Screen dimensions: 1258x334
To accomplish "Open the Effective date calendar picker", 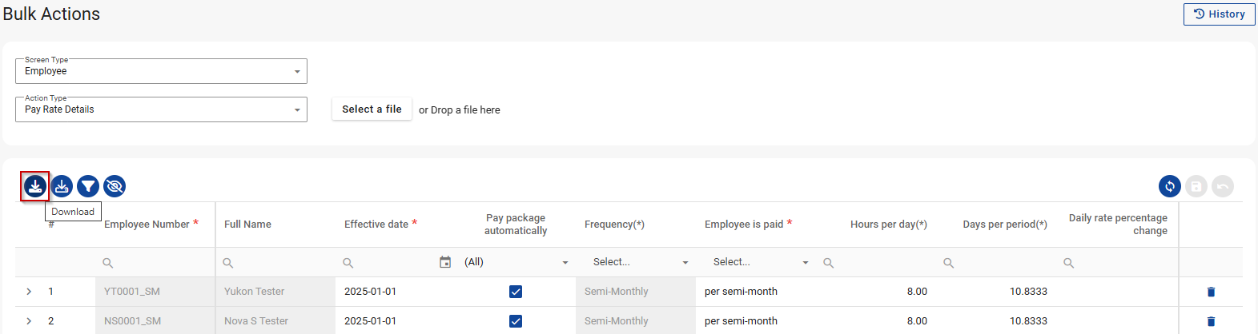I will tap(445, 262).
